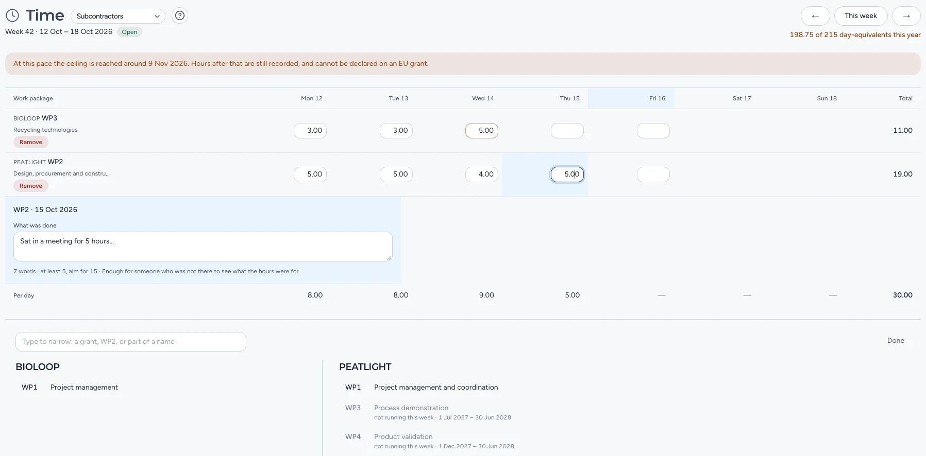Viewport: 926px width, 456px height.
Task: Focus PEATLIGHT WP2 Thursday hours field
Action: click(x=567, y=174)
